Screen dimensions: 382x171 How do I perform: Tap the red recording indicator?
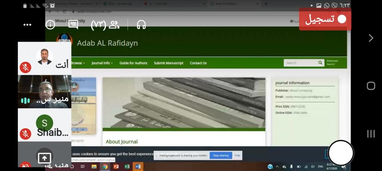pos(325,19)
